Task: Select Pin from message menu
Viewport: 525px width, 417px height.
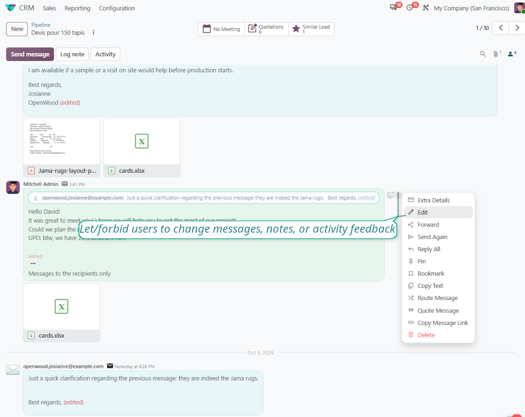Action: point(438,261)
